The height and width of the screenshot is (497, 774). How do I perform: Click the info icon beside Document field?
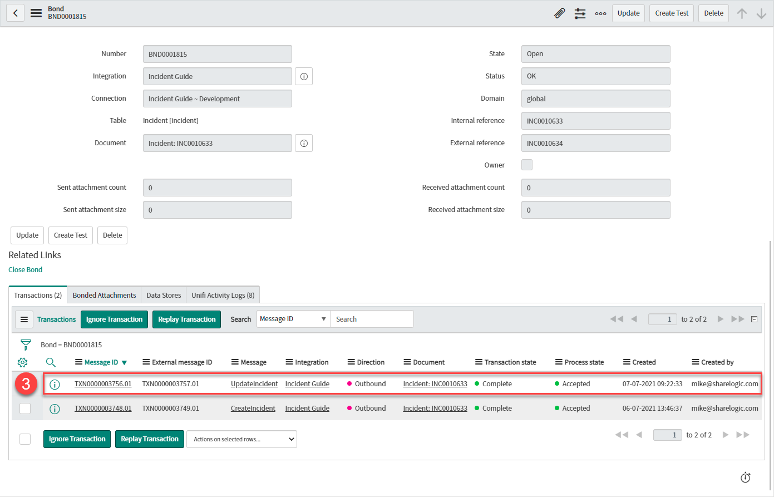pyautogui.click(x=304, y=144)
